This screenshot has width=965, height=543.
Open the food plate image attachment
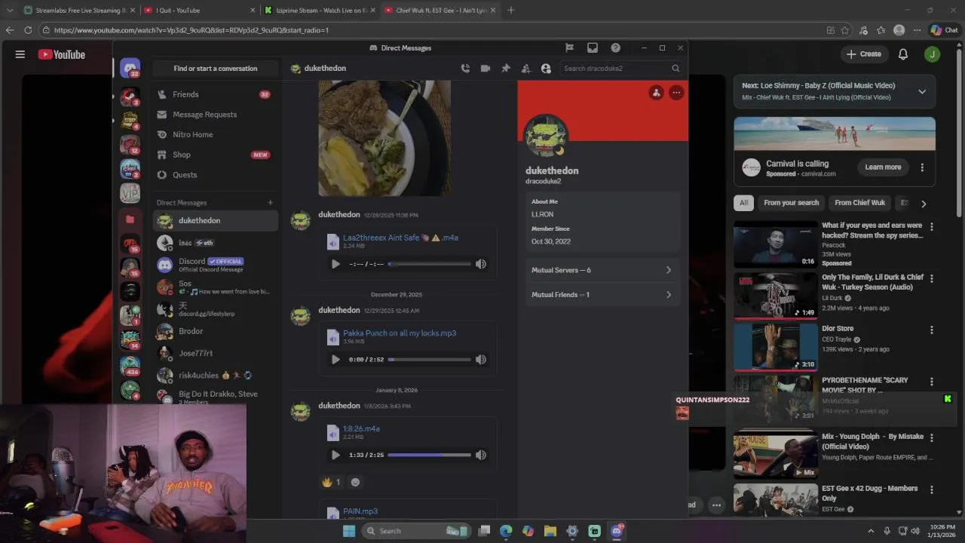pos(384,138)
